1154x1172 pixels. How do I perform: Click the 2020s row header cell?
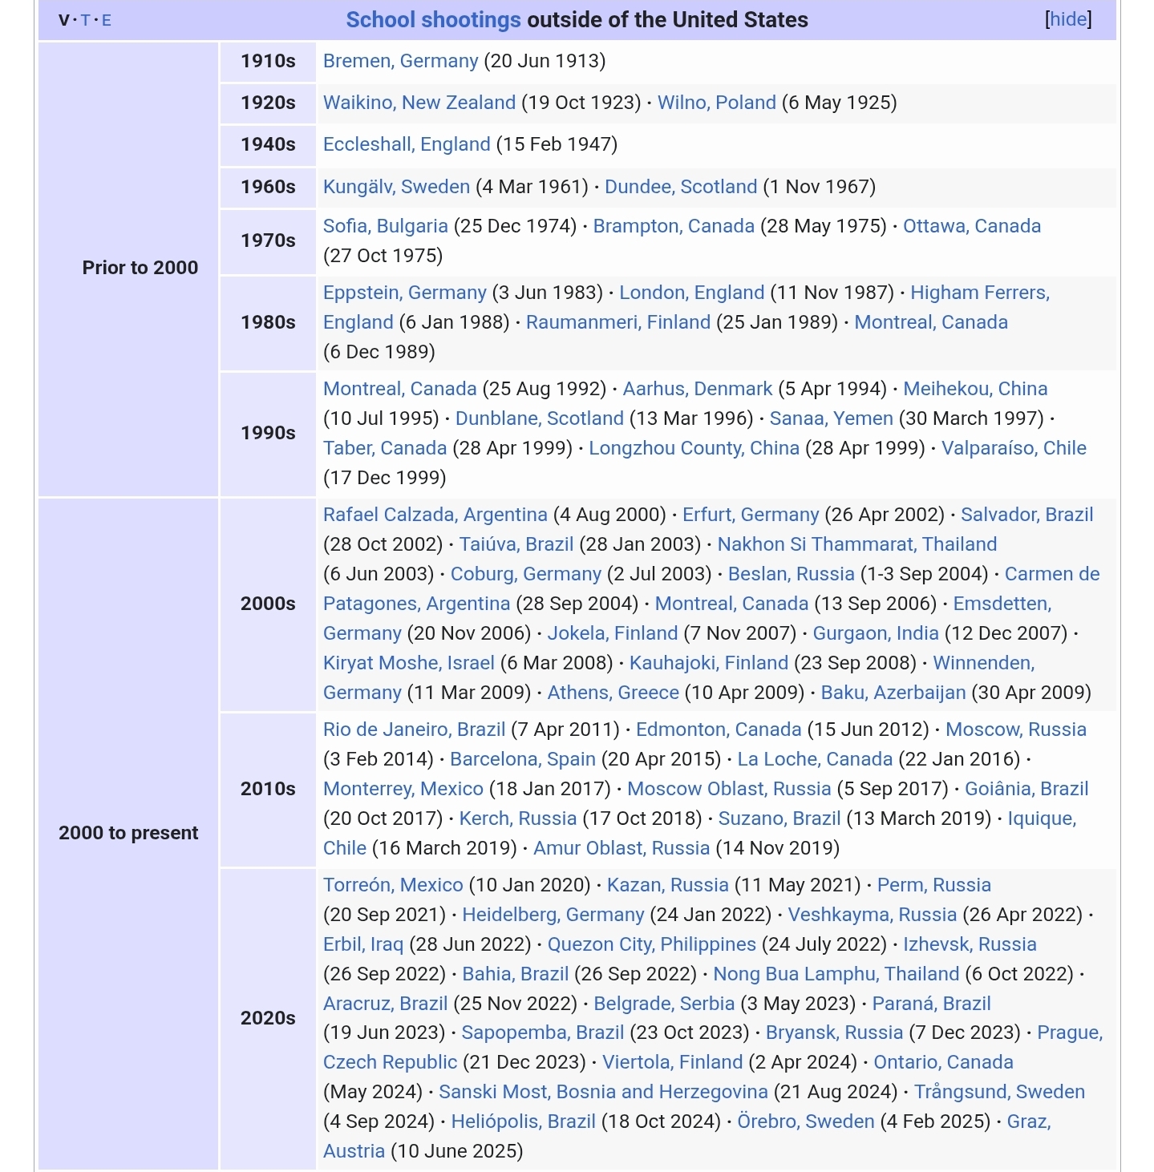(268, 1018)
